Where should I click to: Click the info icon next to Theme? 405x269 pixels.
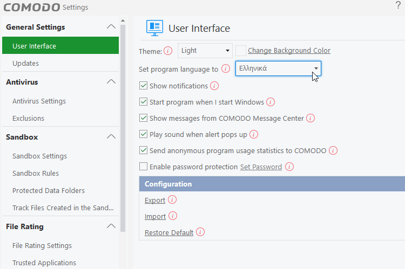(168, 51)
